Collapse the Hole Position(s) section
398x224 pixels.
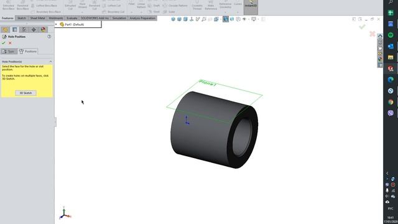pyautogui.click(x=51, y=62)
